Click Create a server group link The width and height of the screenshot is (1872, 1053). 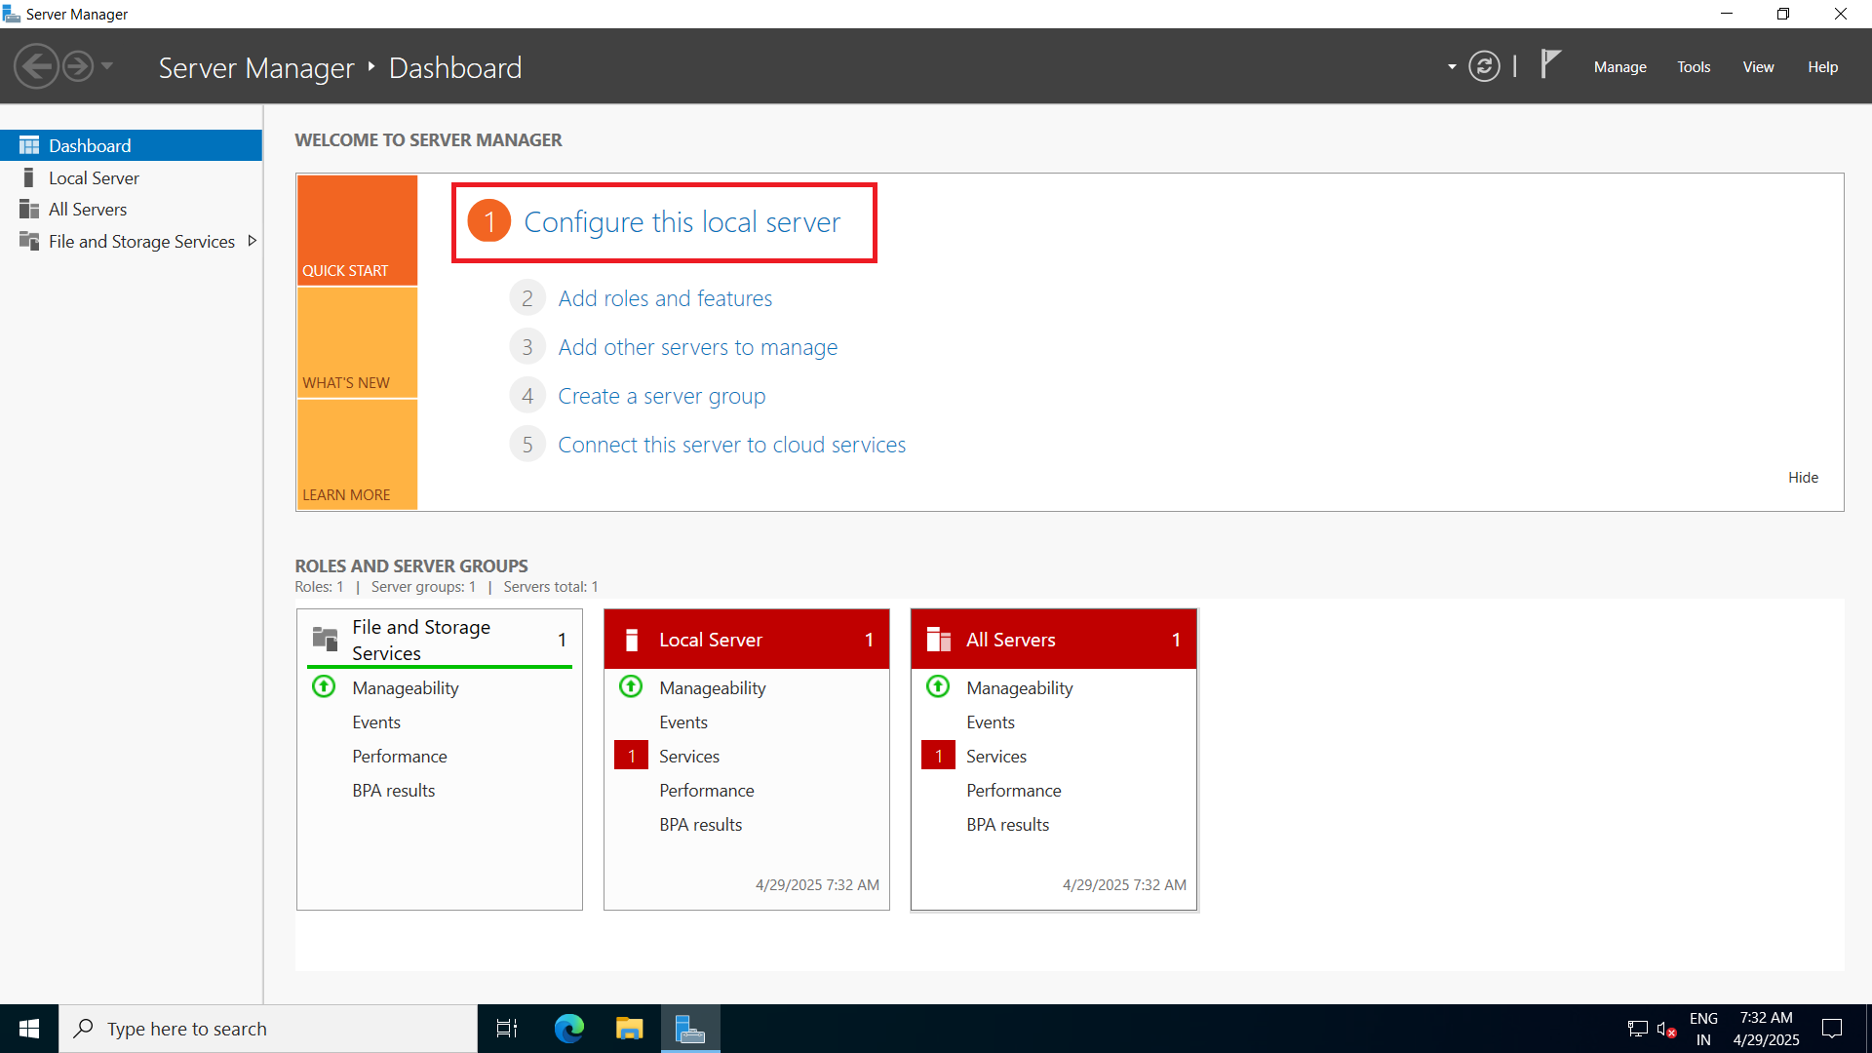click(x=661, y=396)
